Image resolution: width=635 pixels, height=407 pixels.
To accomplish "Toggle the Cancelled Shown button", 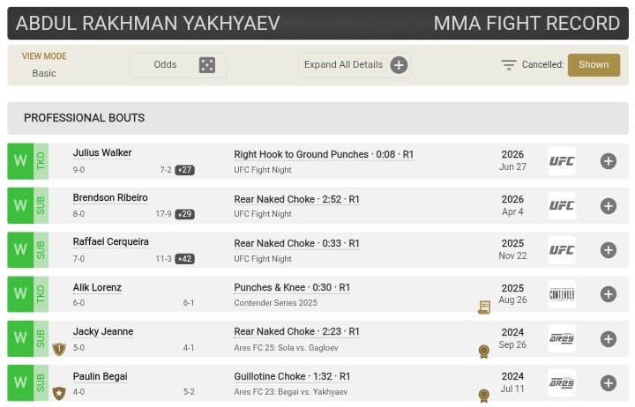I will point(594,64).
